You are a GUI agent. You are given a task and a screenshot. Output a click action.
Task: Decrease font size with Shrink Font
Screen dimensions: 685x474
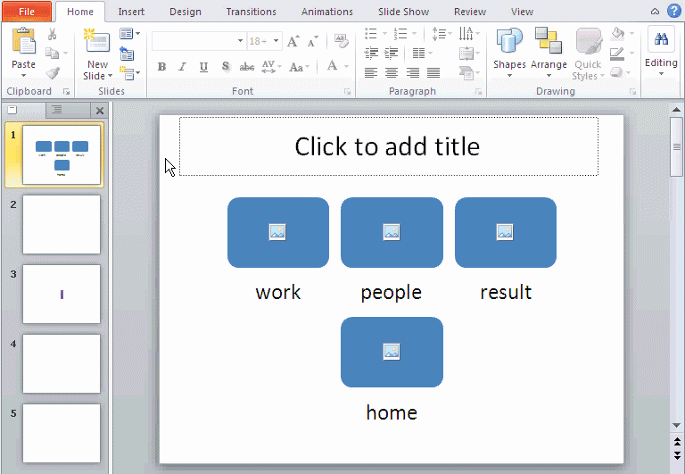pyautogui.click(x=313, y=42)
